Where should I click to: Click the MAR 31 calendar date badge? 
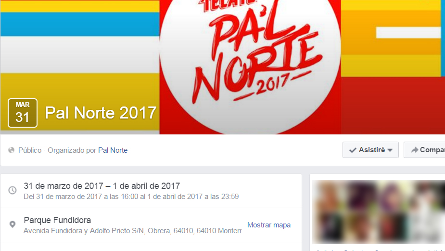pos(23,113)
